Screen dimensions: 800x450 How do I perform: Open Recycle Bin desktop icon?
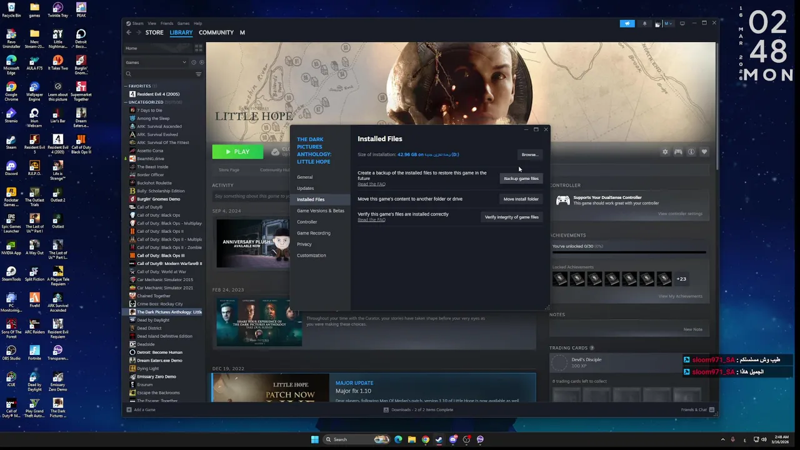point(11,10)
